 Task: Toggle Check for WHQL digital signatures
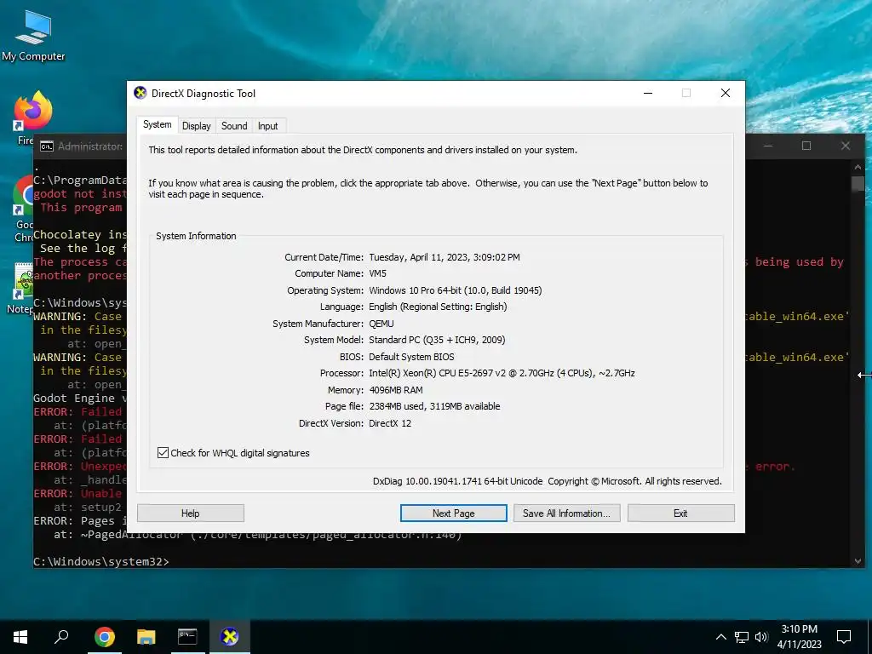[163, 453]
